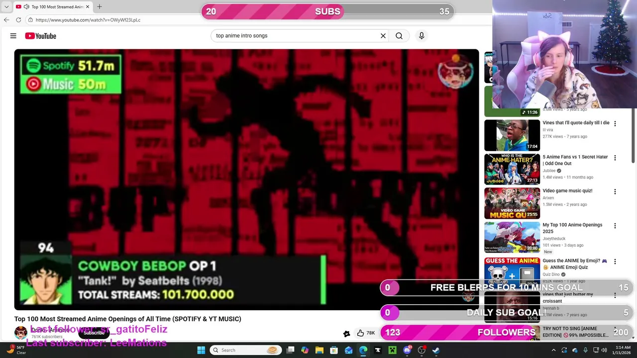Run search with the magnifier button
Image resolution: width=637 pixels, height=358 pixels.
coord(399,36)
